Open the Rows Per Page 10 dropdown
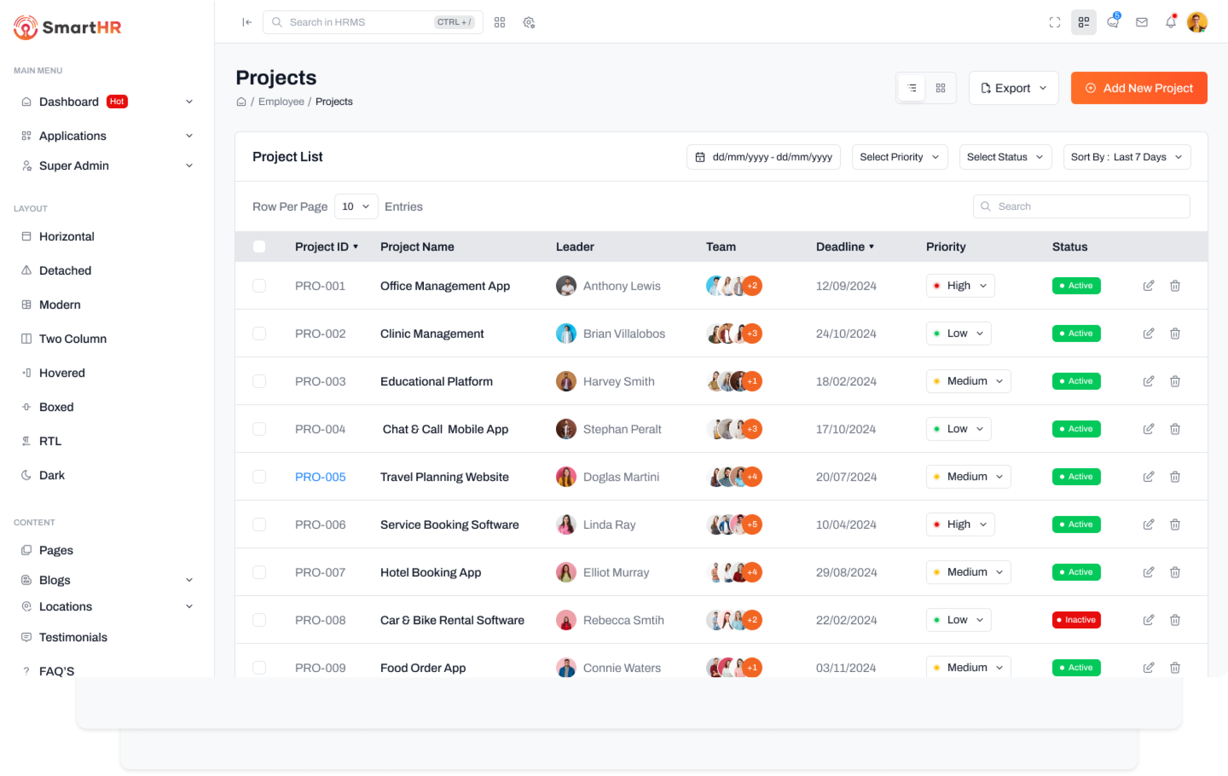This screenshot has height=776, width=1228. [x=356, y=207]
